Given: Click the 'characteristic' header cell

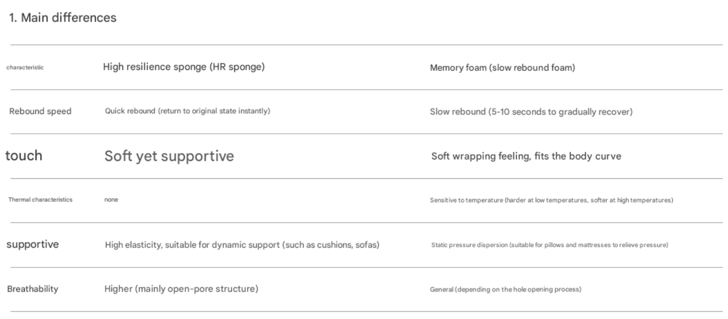Looking at the screenshot, I should click(25, 68).
